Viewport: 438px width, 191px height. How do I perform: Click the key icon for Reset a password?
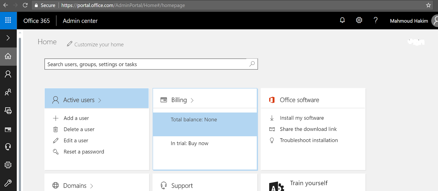point(56,152)
